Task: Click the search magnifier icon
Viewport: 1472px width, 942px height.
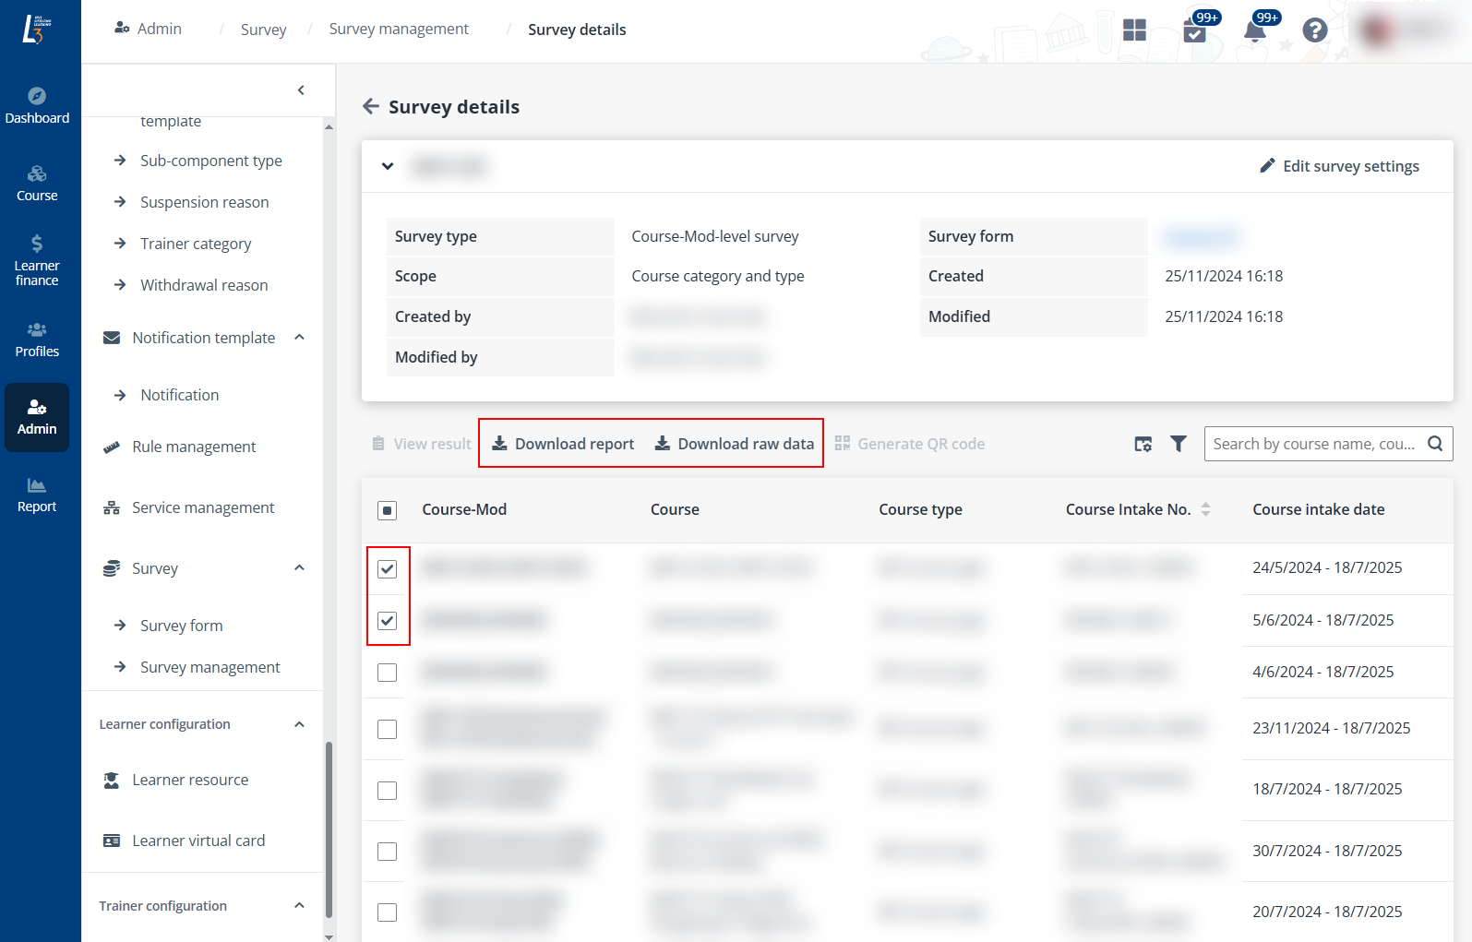Action: 1435,444
